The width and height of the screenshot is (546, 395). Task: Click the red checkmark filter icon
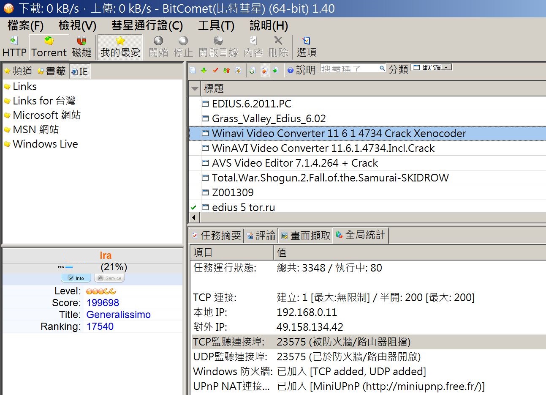[215, 70]
